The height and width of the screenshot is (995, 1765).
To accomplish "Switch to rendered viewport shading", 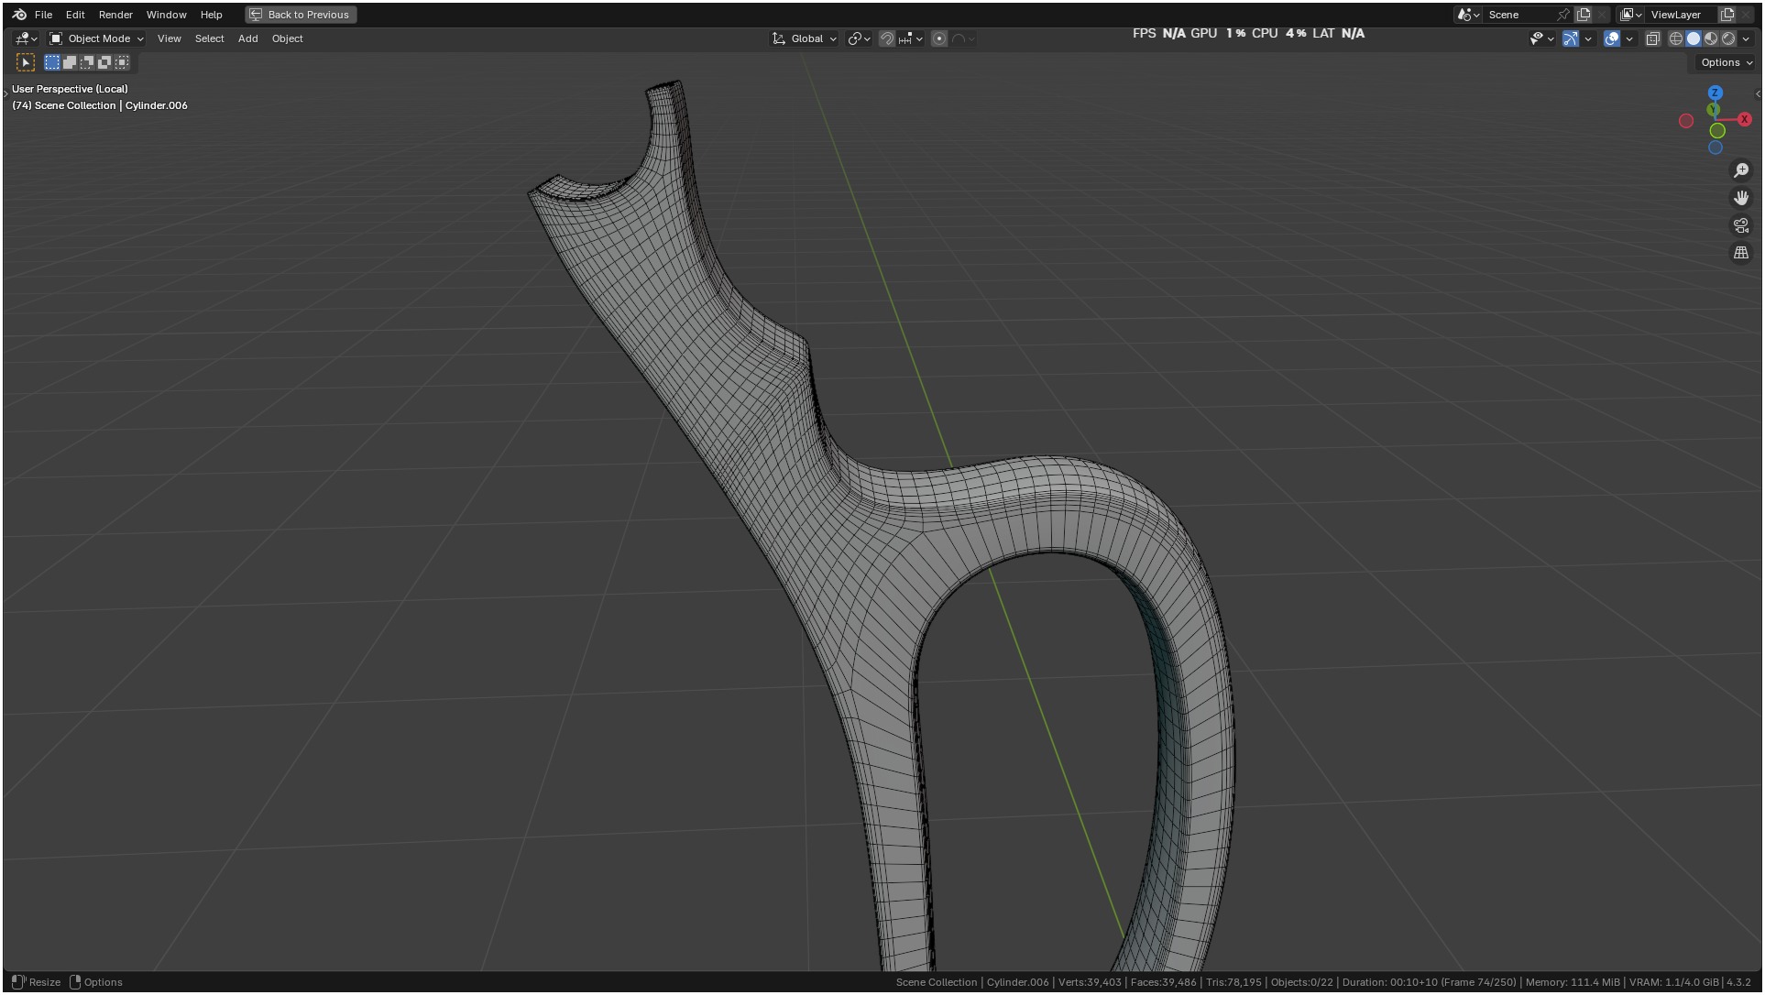I will tap(1728, 38).
